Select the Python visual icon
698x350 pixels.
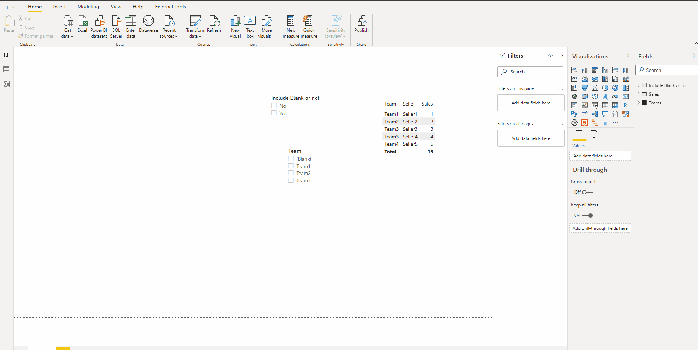coord(574,114)
